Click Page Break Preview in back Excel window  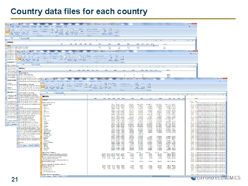tap(17, 31)
